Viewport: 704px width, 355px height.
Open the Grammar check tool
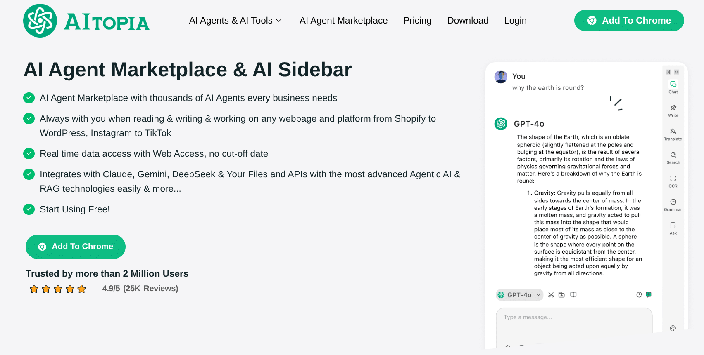(673, 204)
